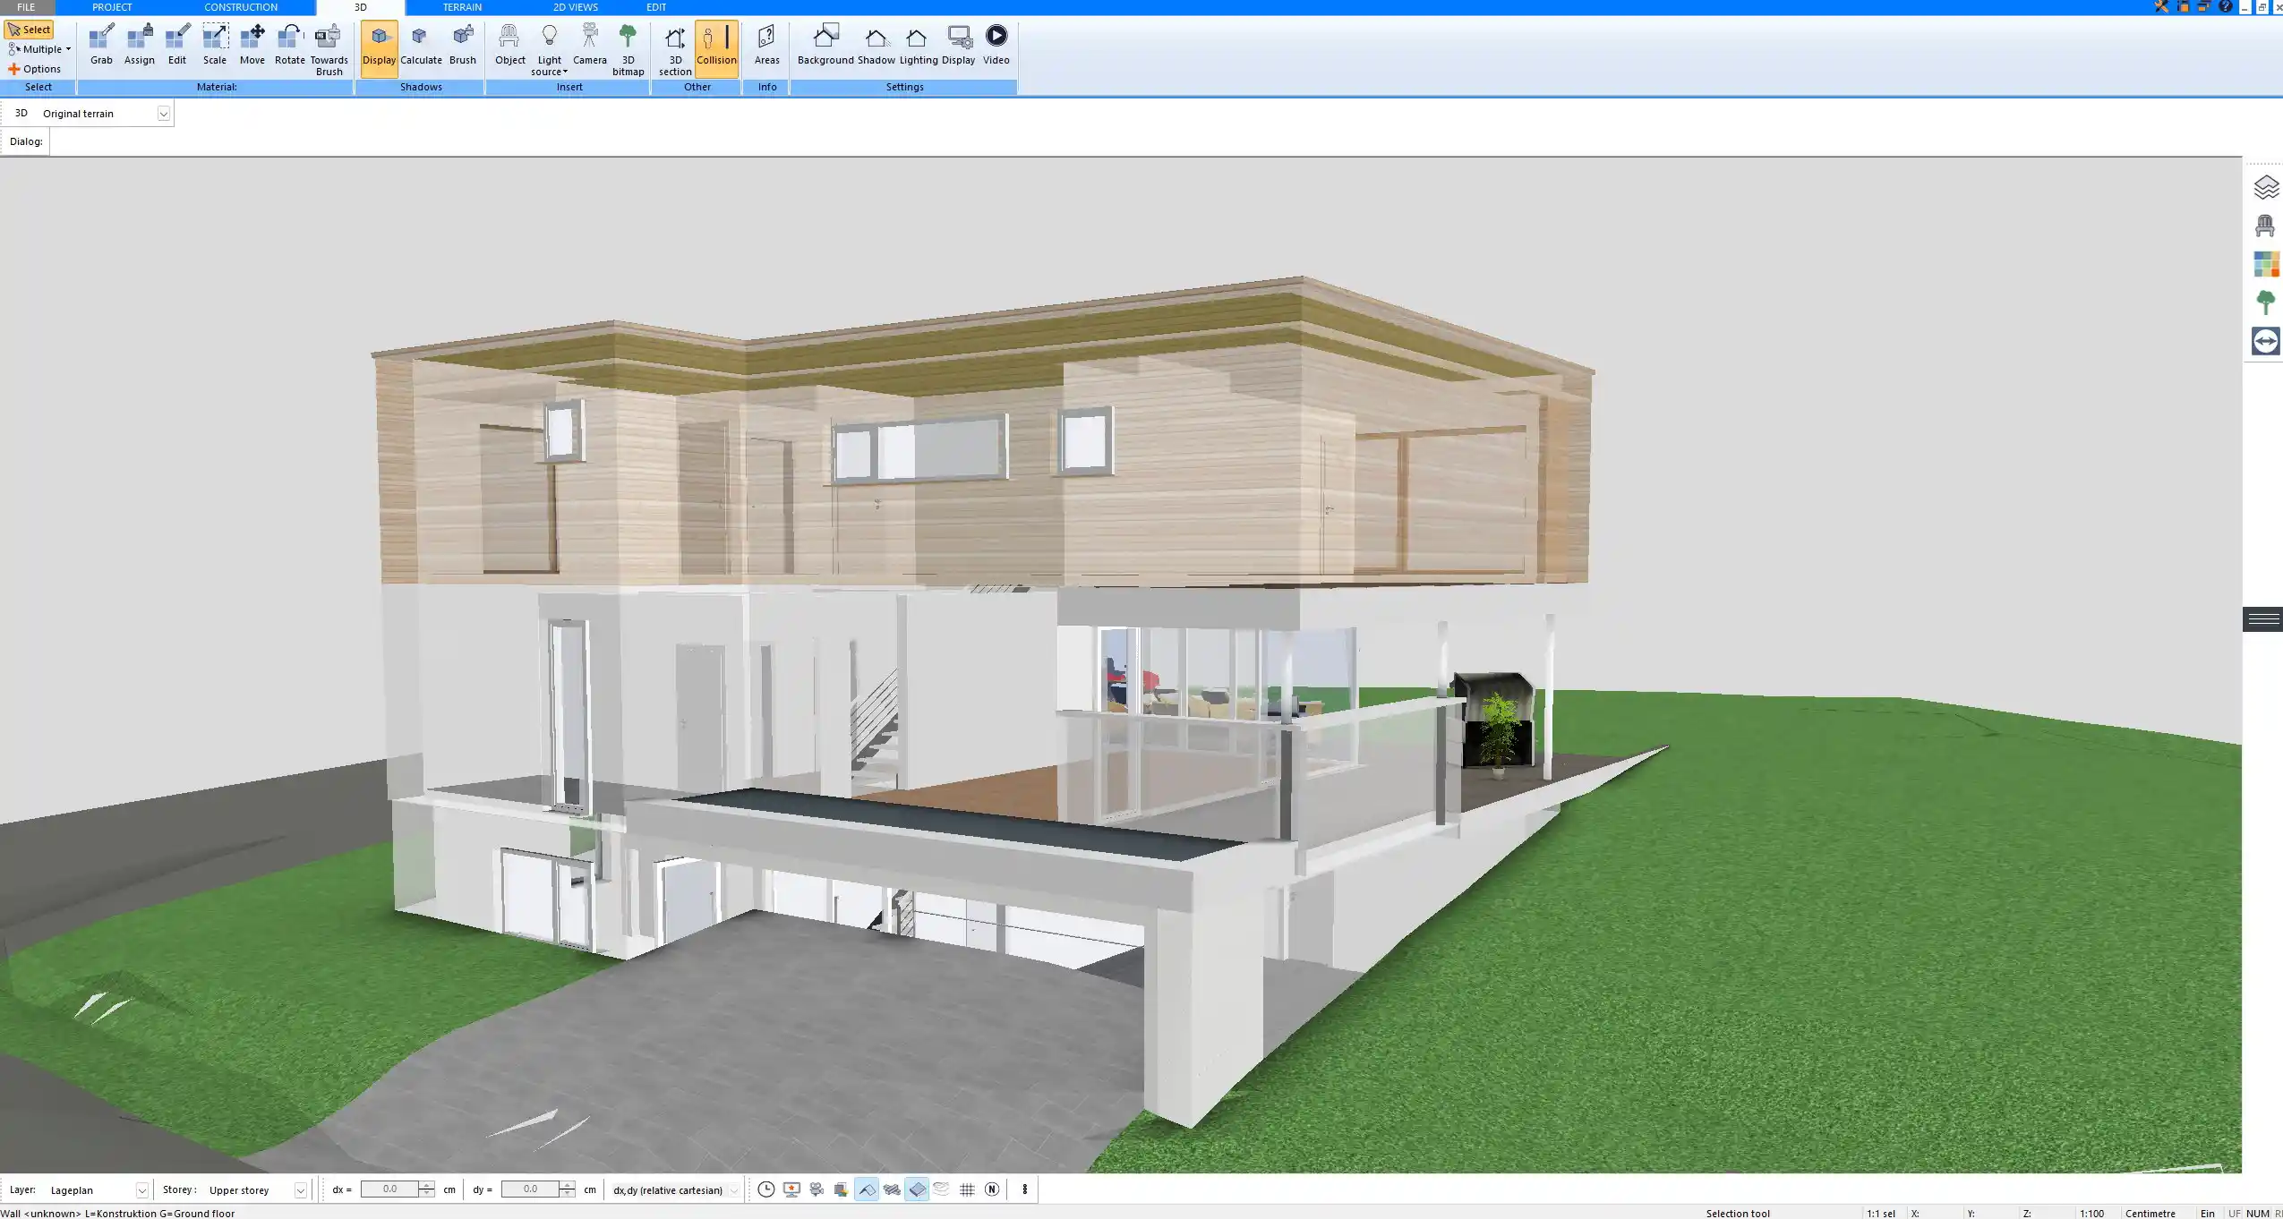
Task: Start the Video tool
Action: click(x=996, y=45)
